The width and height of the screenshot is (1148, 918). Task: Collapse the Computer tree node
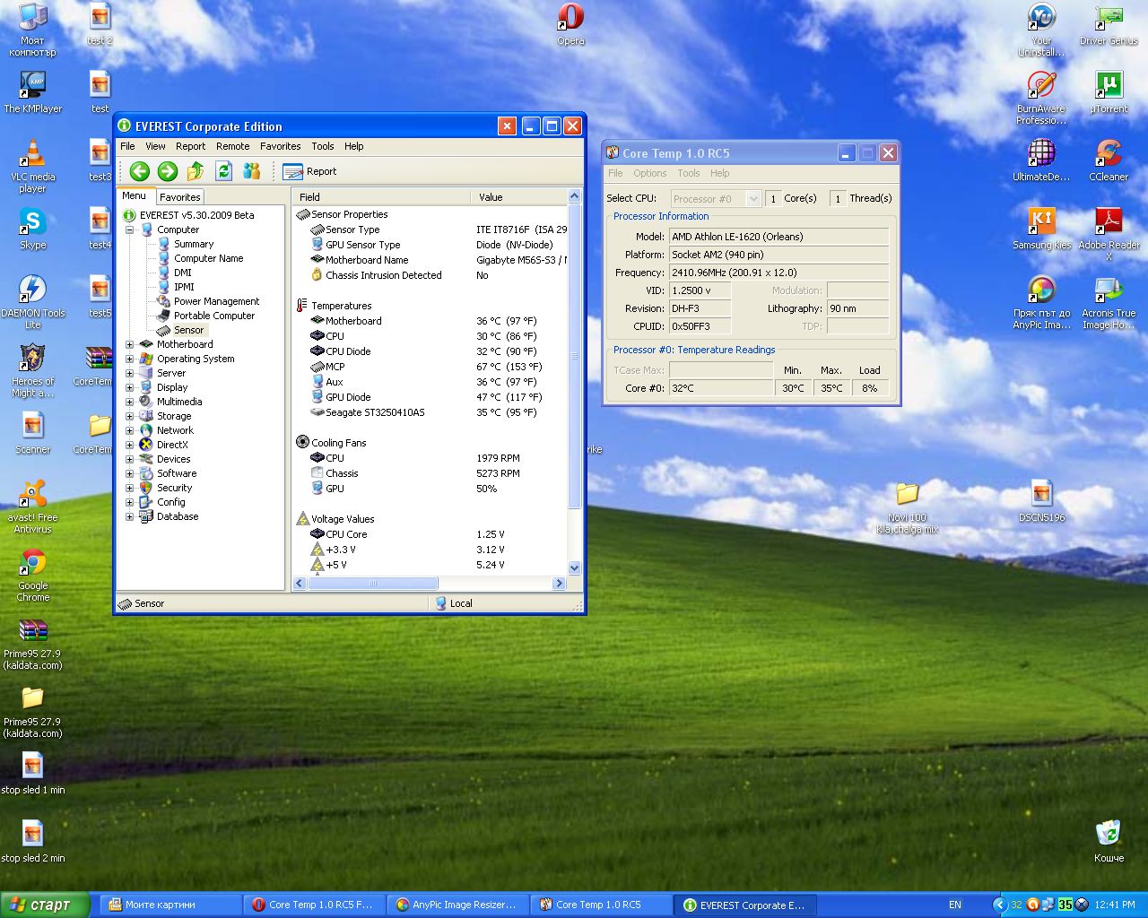(130, 229)
